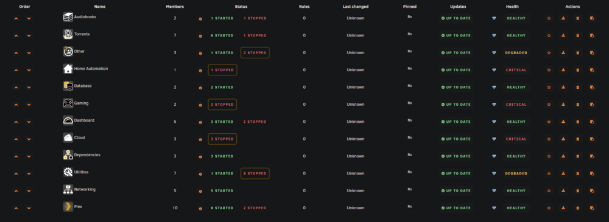The image size is (609, 222).
Task: Click the CRITICAL health badge for Cloud
Action: [x=516, y=139]
